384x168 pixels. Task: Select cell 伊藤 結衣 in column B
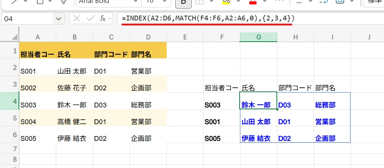click(x=74, y=135)
